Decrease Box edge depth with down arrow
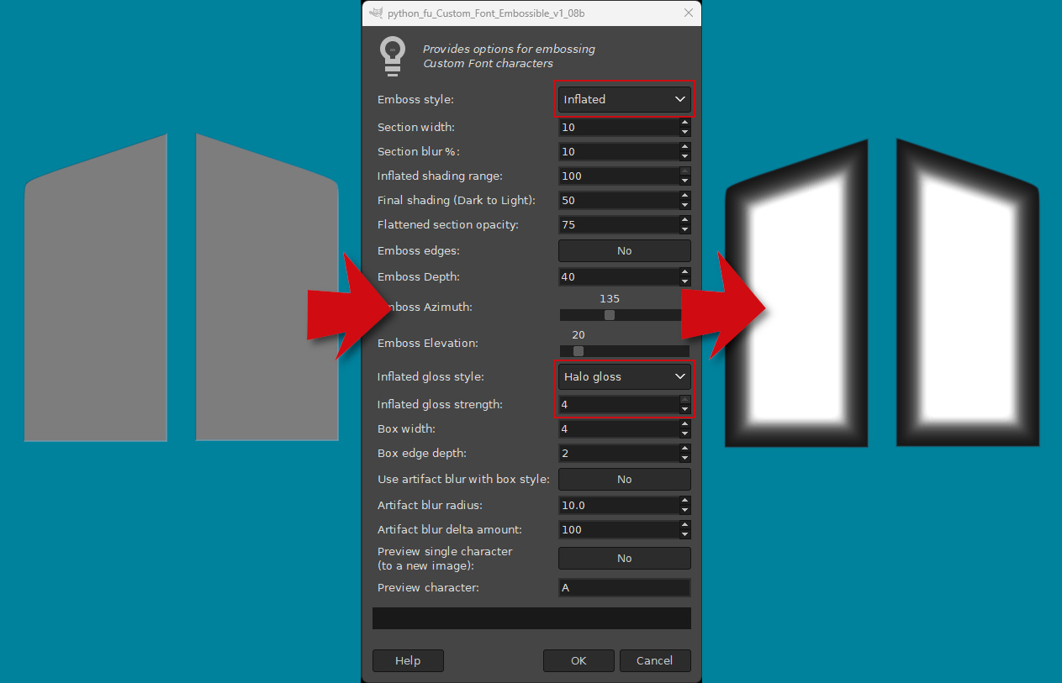The height and width of the screenshot is (683, 1062). (685, 459)
